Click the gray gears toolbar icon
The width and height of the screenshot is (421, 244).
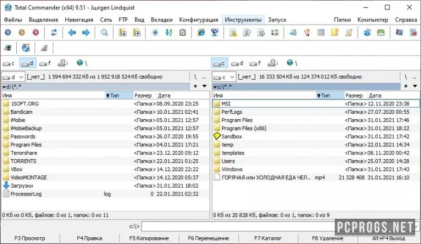click(x=104, y=33)
